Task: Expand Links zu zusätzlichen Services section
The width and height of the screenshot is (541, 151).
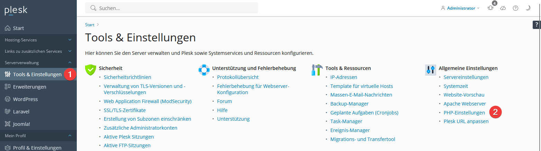Action: [38, 51]
